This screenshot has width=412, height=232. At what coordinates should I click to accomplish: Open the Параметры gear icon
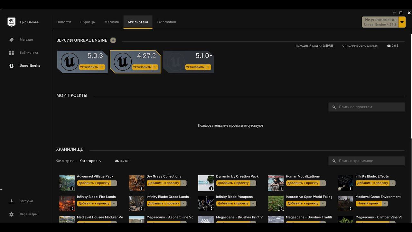(12, 214)
